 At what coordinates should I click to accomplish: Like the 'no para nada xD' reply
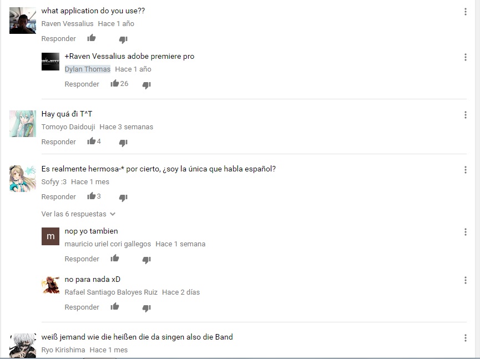point(115,306)
